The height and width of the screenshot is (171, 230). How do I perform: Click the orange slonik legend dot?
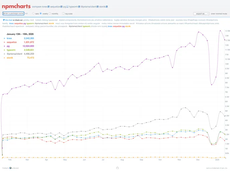point(4,58)
